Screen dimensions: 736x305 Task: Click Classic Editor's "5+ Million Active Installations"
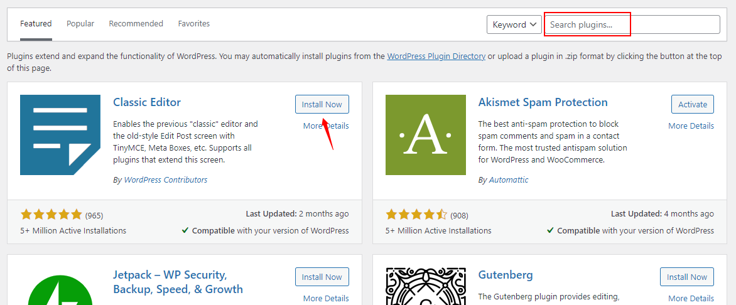pos(73,230)
